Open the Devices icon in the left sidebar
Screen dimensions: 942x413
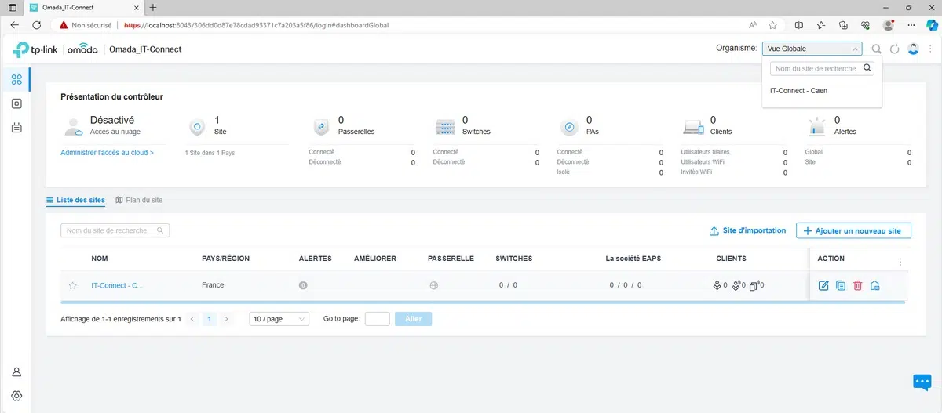16,103
